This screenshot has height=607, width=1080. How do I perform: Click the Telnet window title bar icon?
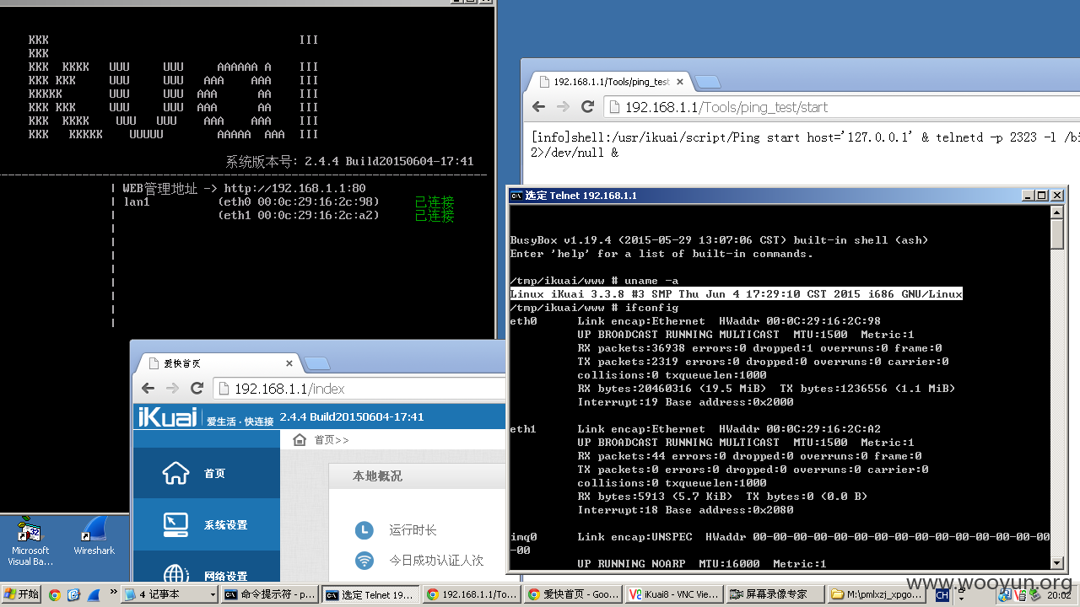click(516, 196)
